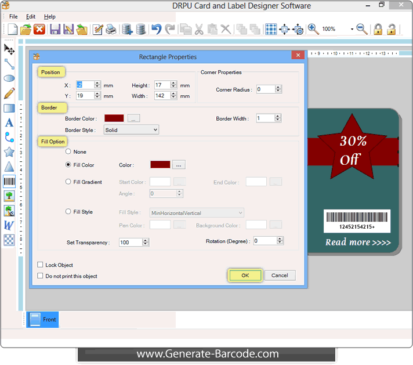Open the zoom percentage dropdown arrow
The image size is (413, 365).
tap(352, 29)
